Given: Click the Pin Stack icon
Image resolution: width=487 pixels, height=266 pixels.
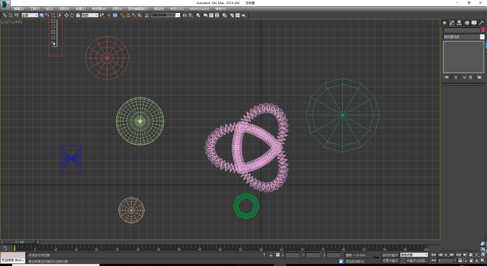Looking at the screenshot, I should click(447, 77).
